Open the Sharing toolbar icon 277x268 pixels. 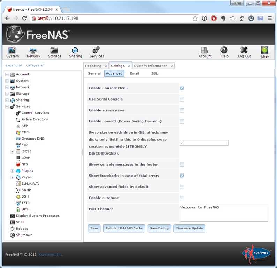click(x=75, y=52)
